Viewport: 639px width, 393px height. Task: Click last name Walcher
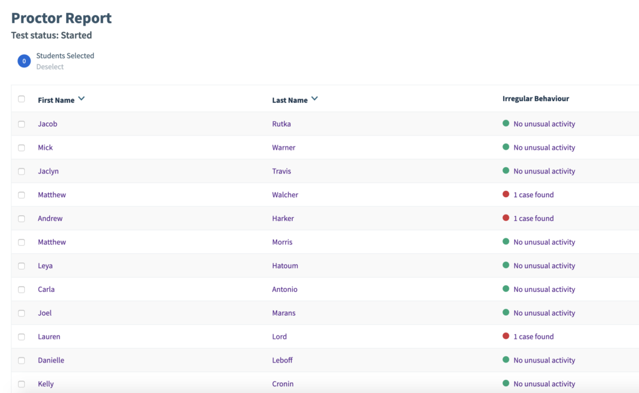tap(285, 195)
